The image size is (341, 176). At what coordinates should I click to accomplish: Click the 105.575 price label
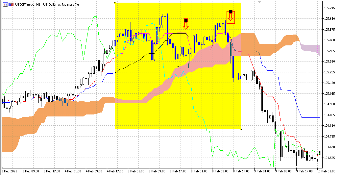329,29
